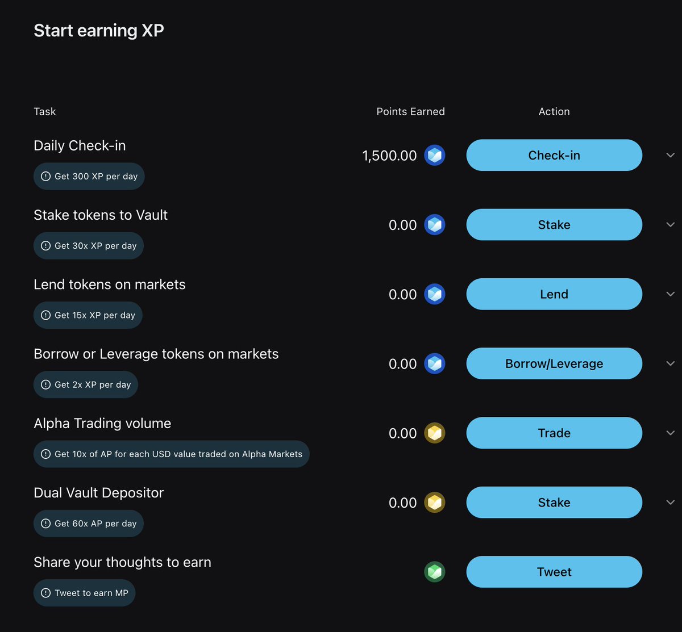Click info icon in 'Tweet to earn MP' badge

[x=46, y=593]
